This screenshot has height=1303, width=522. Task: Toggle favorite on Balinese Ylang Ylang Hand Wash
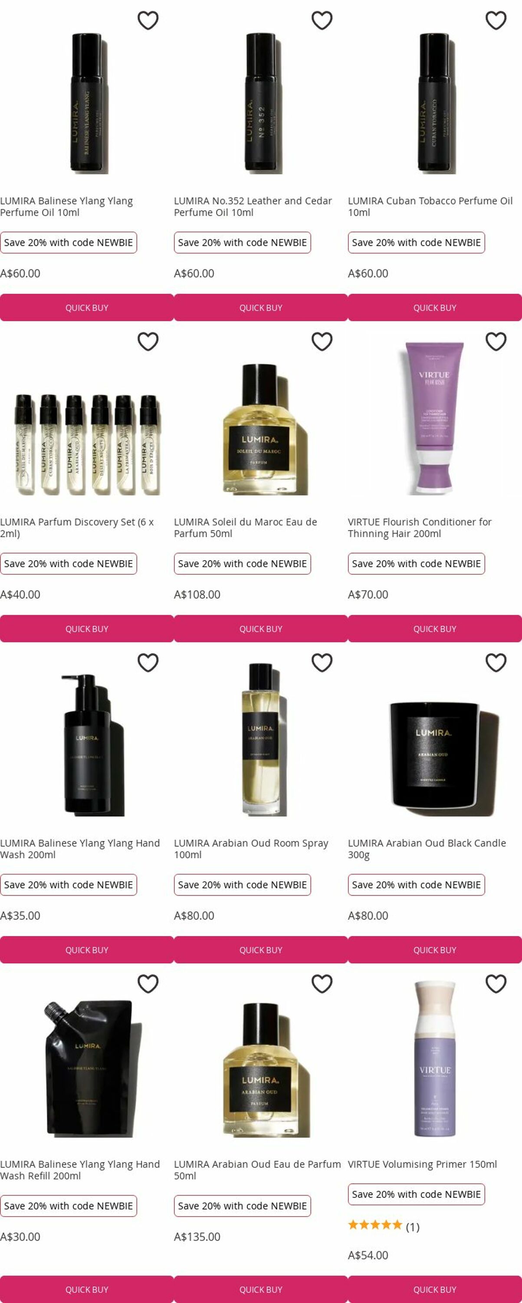point(148,663)
